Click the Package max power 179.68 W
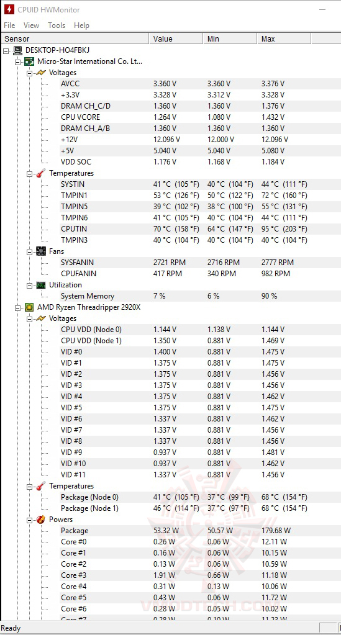This screenshot has width=341, height=635. 276,531
